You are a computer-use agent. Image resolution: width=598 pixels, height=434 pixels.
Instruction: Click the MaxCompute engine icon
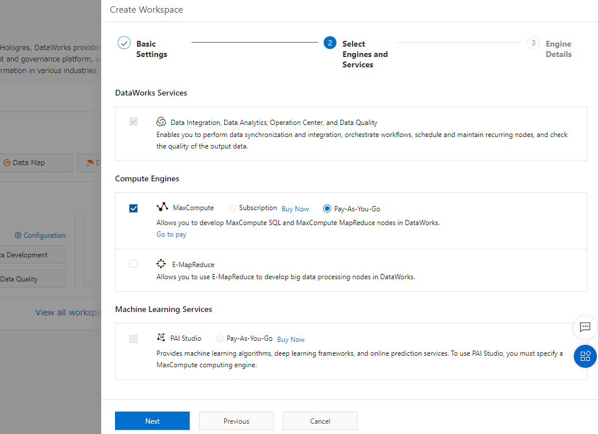(x=162, y=207)
